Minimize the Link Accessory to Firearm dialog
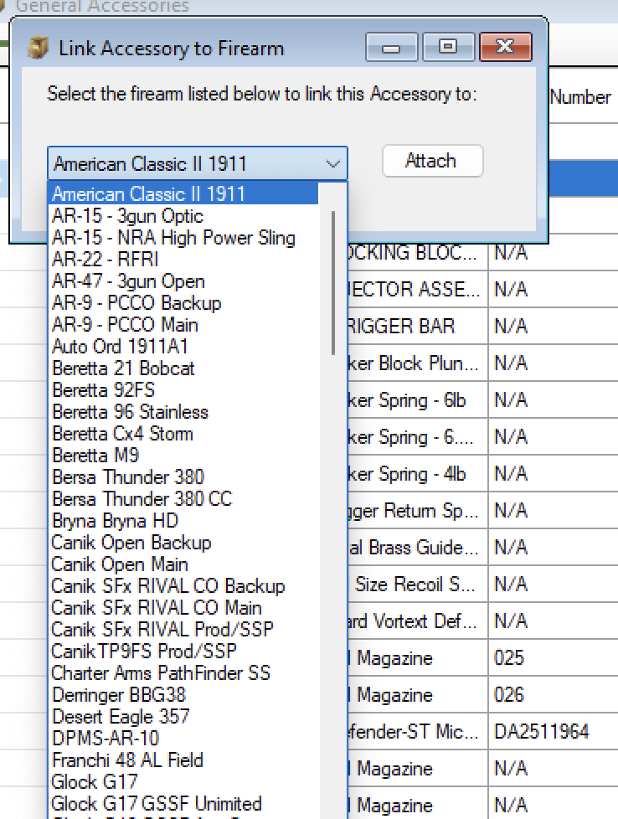 point(391,48)
